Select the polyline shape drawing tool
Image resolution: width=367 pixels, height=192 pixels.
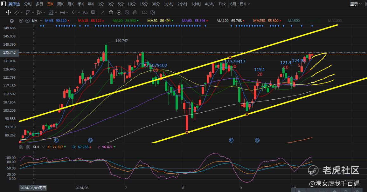28,12
